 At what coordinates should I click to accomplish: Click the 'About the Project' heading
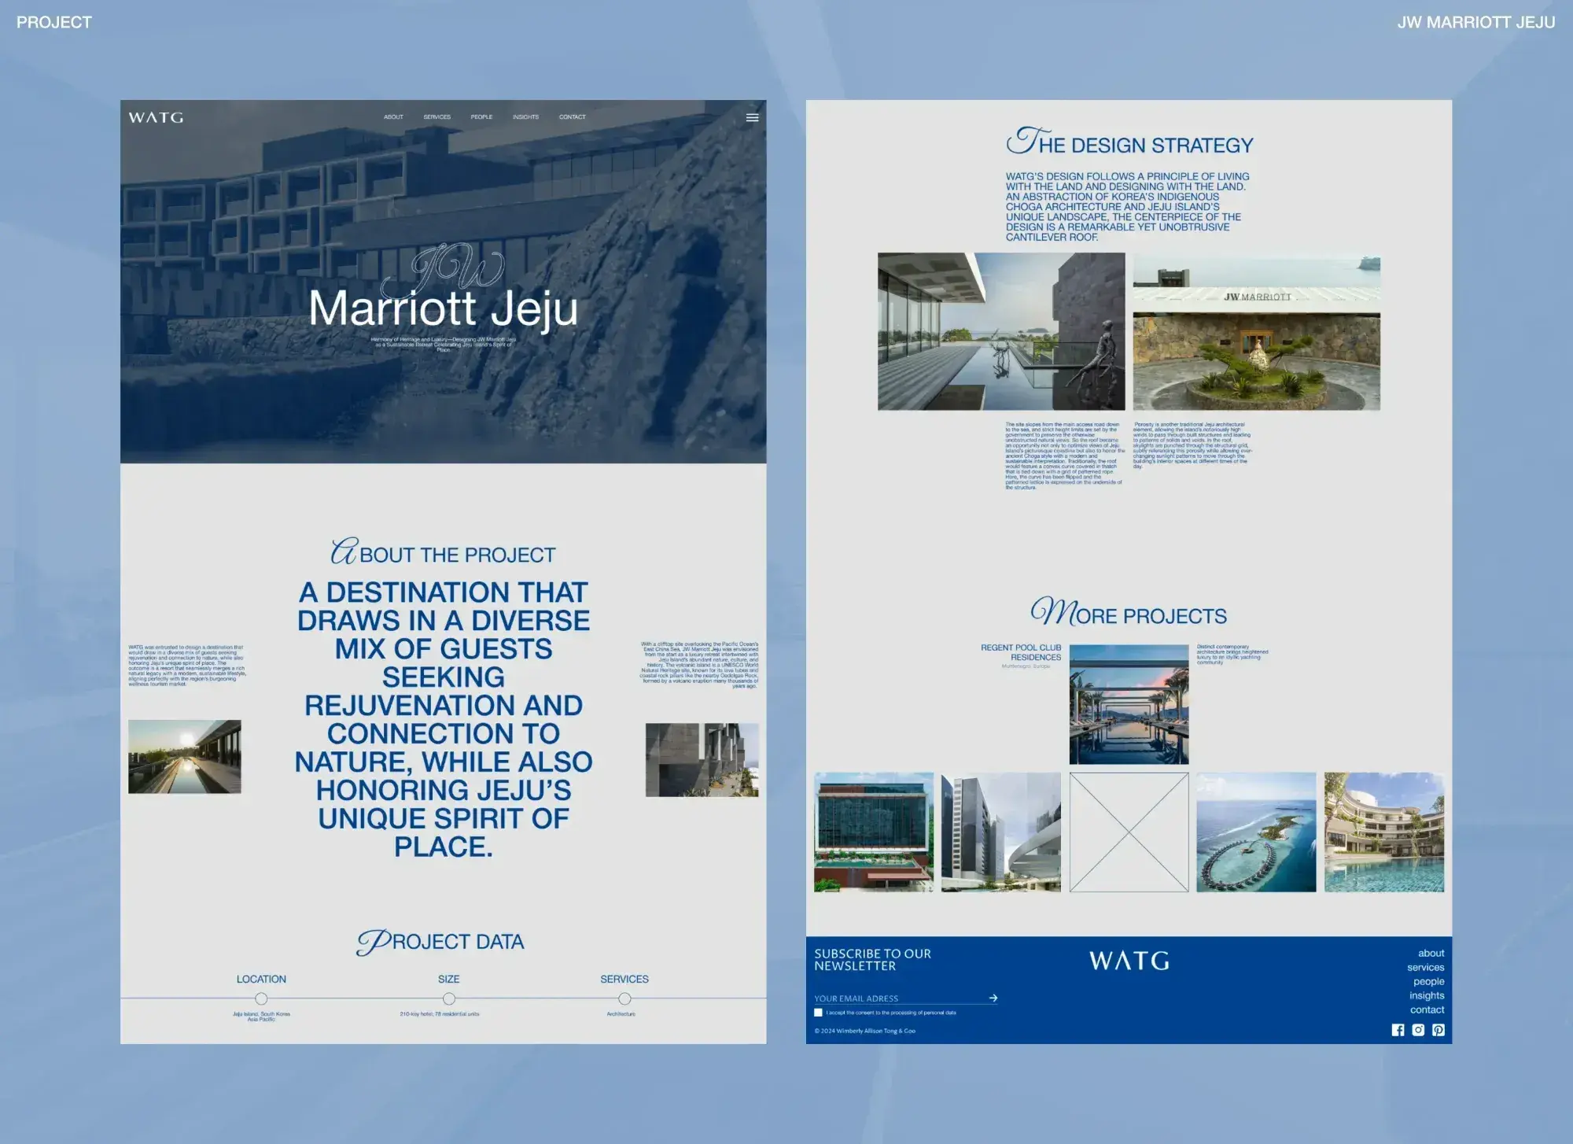(443, 552)
